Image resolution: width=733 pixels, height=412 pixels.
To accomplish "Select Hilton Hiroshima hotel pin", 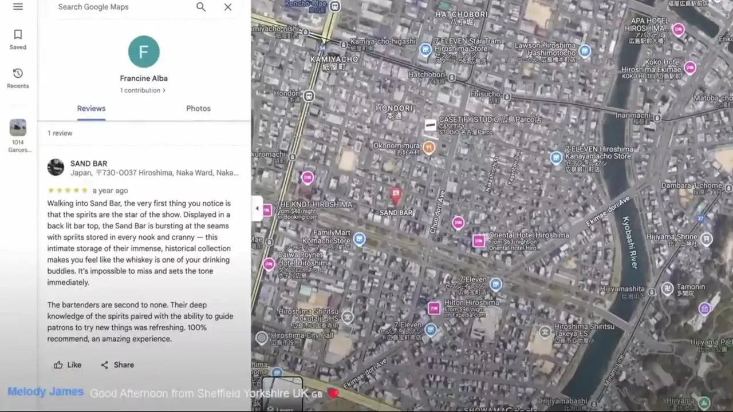I will (434, 308).
